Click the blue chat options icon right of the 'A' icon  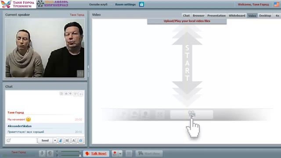click(x=81, y=140)
